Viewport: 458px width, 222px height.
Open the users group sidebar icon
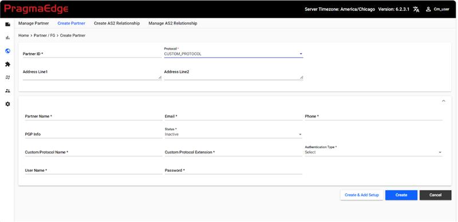pyautogui.click(x=8, y=91)
